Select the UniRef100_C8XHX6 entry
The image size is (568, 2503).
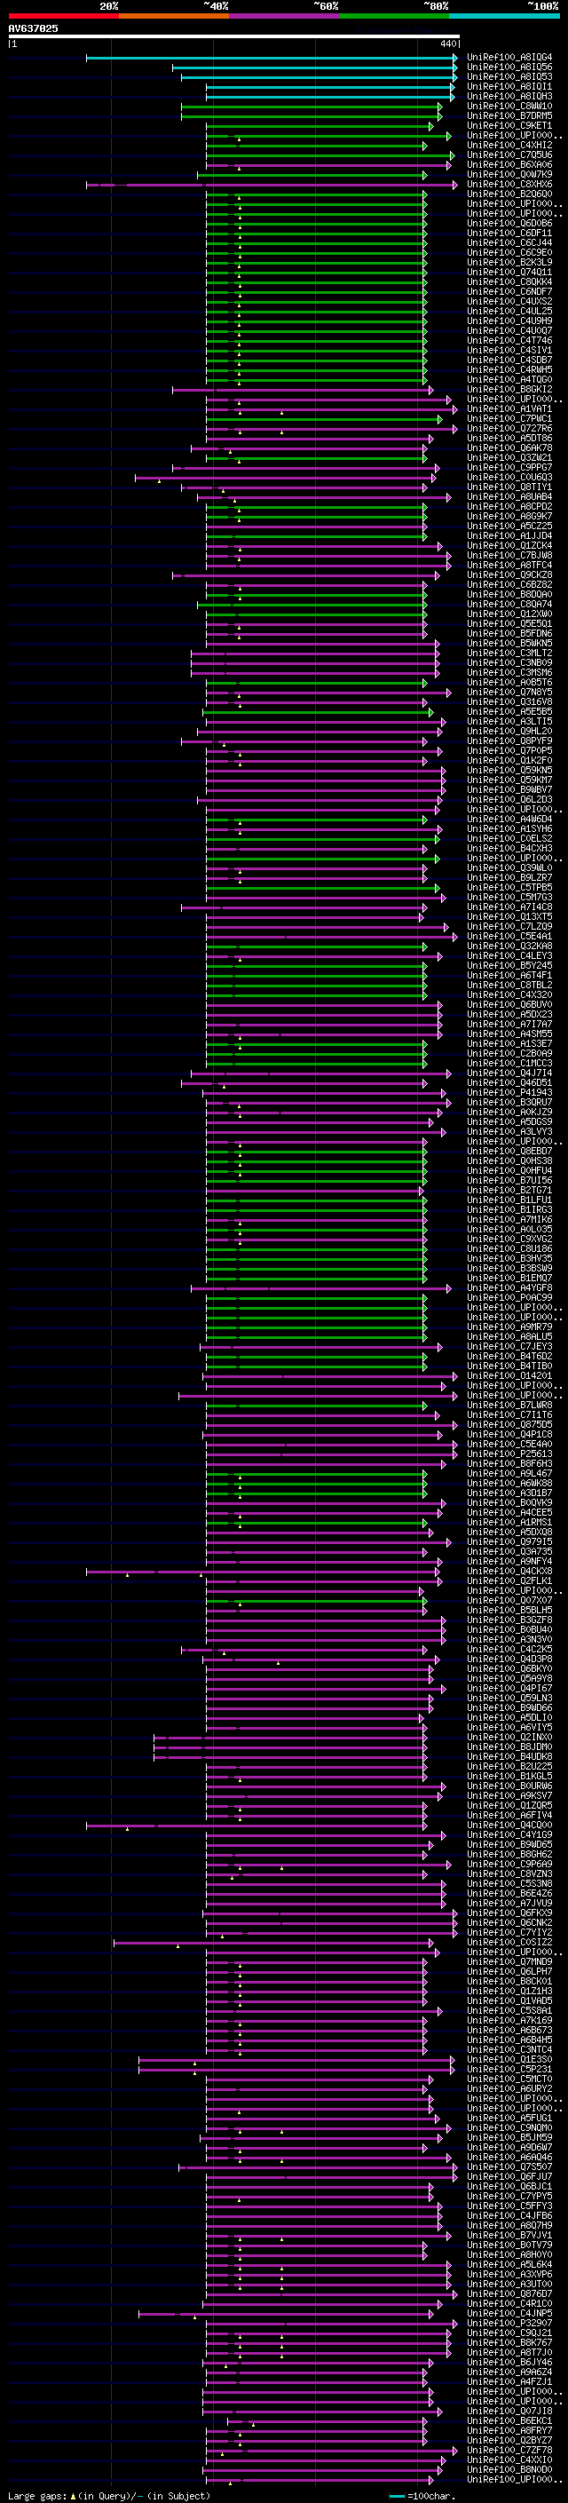(509, 184)
